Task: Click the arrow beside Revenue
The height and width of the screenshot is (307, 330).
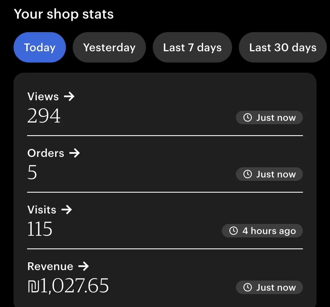Action: (x=83, y=266)
